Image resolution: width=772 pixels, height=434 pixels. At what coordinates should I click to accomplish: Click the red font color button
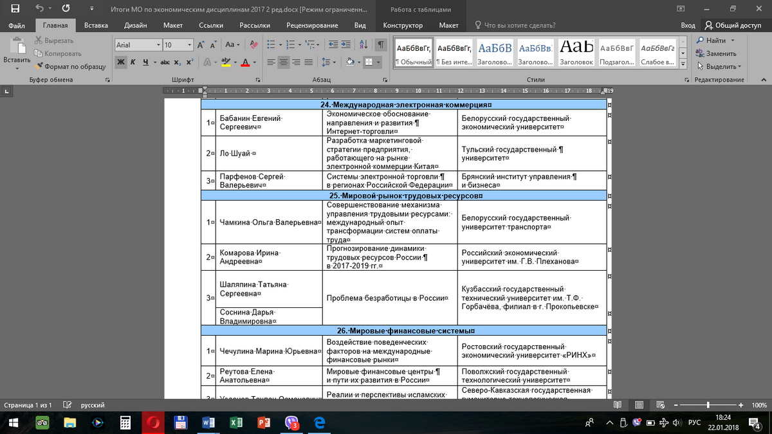click(245, 62)
